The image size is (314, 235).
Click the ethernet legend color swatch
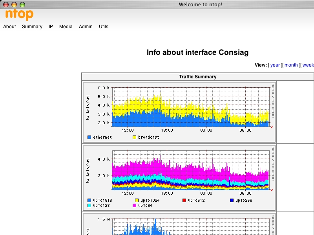coord(89,137)
